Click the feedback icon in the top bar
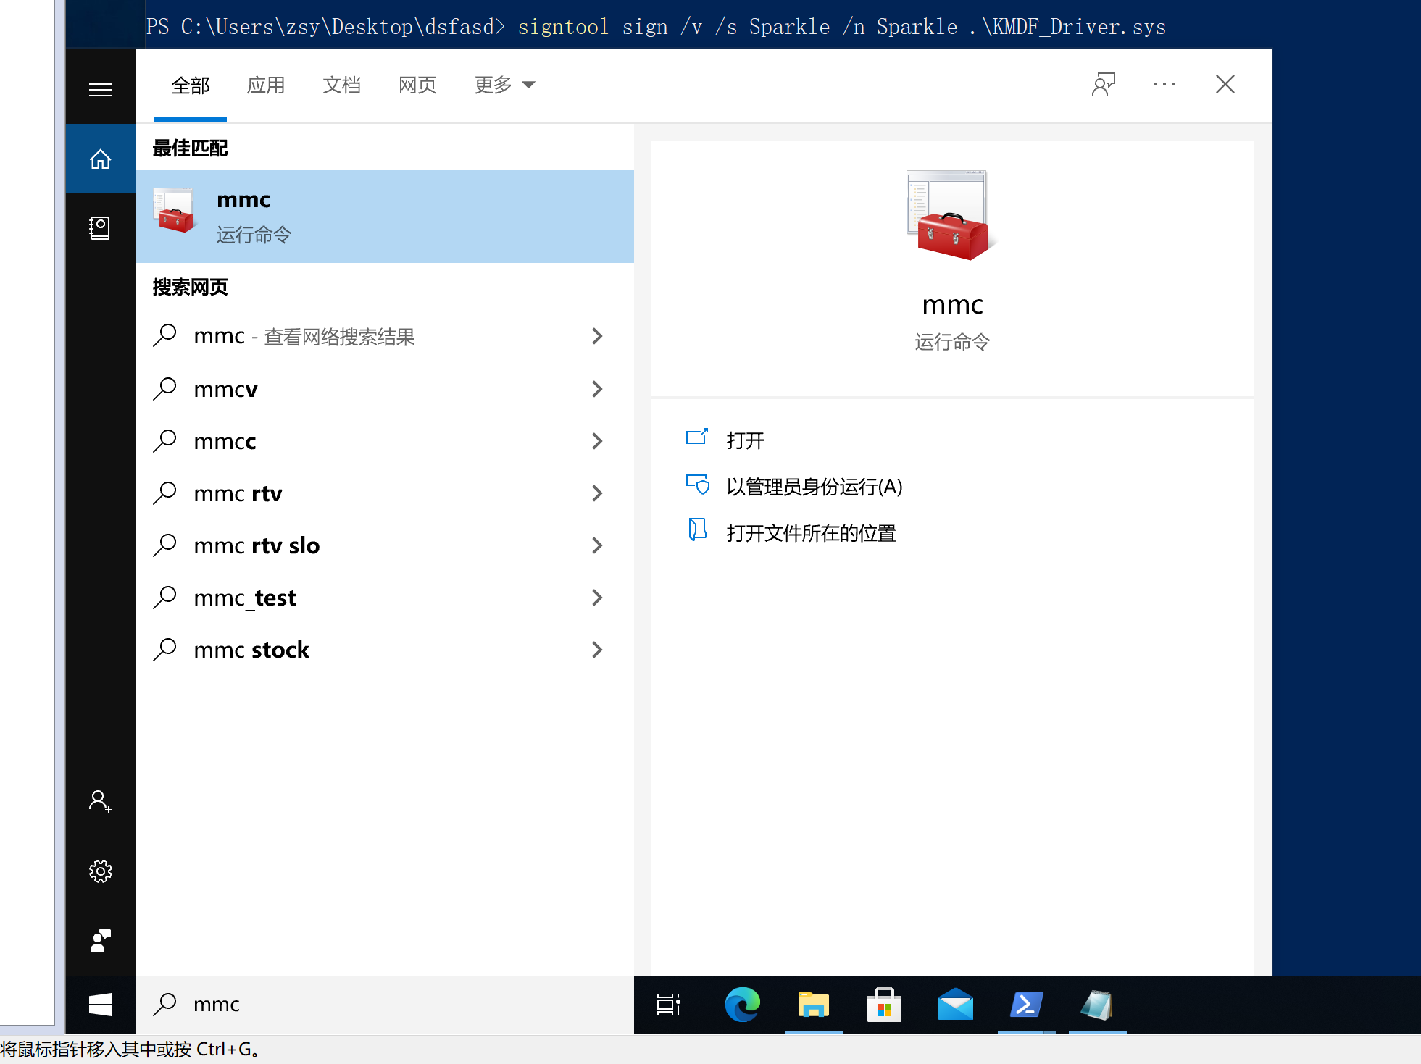 click(1103, 85)
